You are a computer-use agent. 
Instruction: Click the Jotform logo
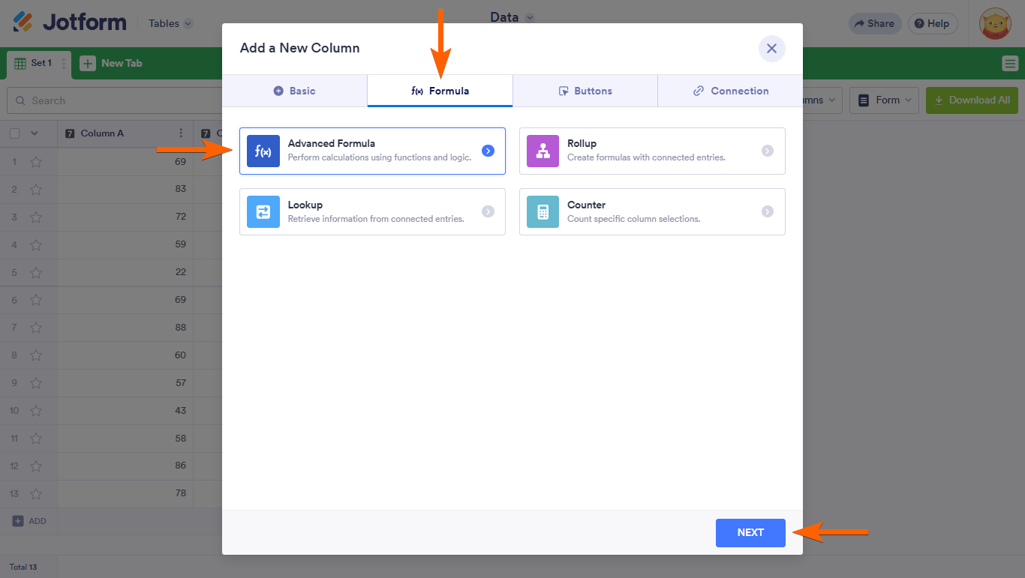click(70, 22)
